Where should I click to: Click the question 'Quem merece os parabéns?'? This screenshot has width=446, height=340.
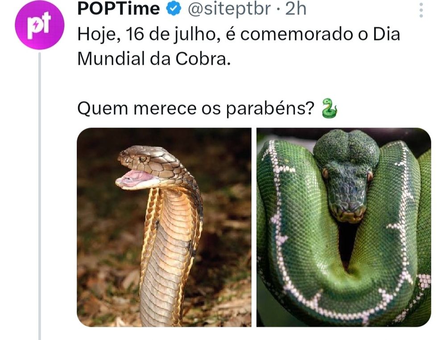196,109
